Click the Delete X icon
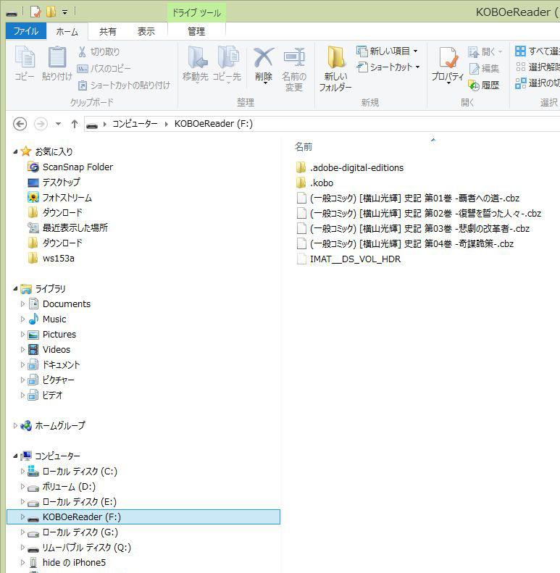Screen dimensions: 560x573 pyautogui.click(x=264, y=57)
